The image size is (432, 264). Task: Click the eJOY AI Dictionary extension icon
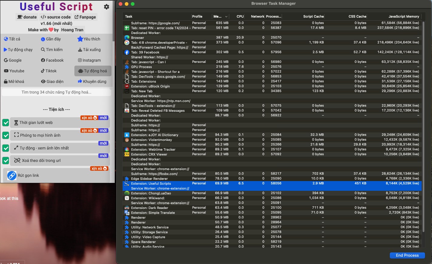(x=127, y=135)
